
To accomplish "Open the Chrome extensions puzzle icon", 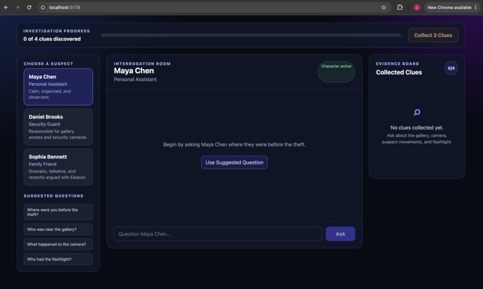I will click(x=400, y=7).
